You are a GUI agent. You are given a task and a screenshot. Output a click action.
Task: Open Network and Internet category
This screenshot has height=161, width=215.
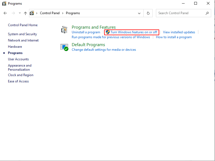[x=23, y=40]
